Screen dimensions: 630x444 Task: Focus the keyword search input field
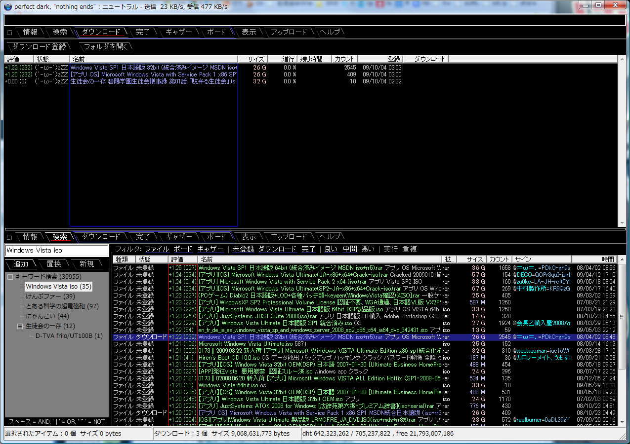[x=57, y=251]
